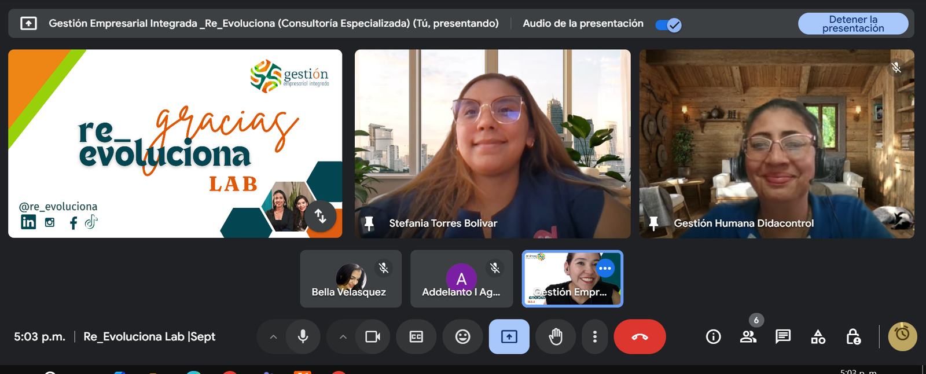926x374 pixels.
Task: Click the participant count badge 6
Action: point(756,320)
